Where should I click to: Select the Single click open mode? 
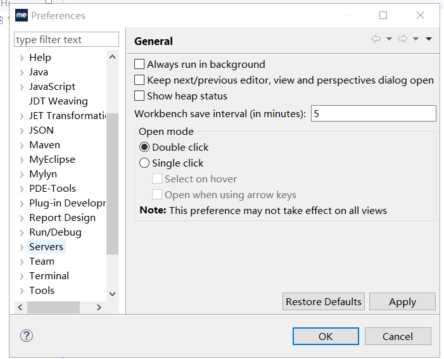144,163
